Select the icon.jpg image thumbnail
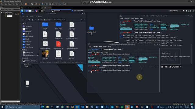Image resolution: width=195 pixels, height=109 pixels. [x=45, y=54]
